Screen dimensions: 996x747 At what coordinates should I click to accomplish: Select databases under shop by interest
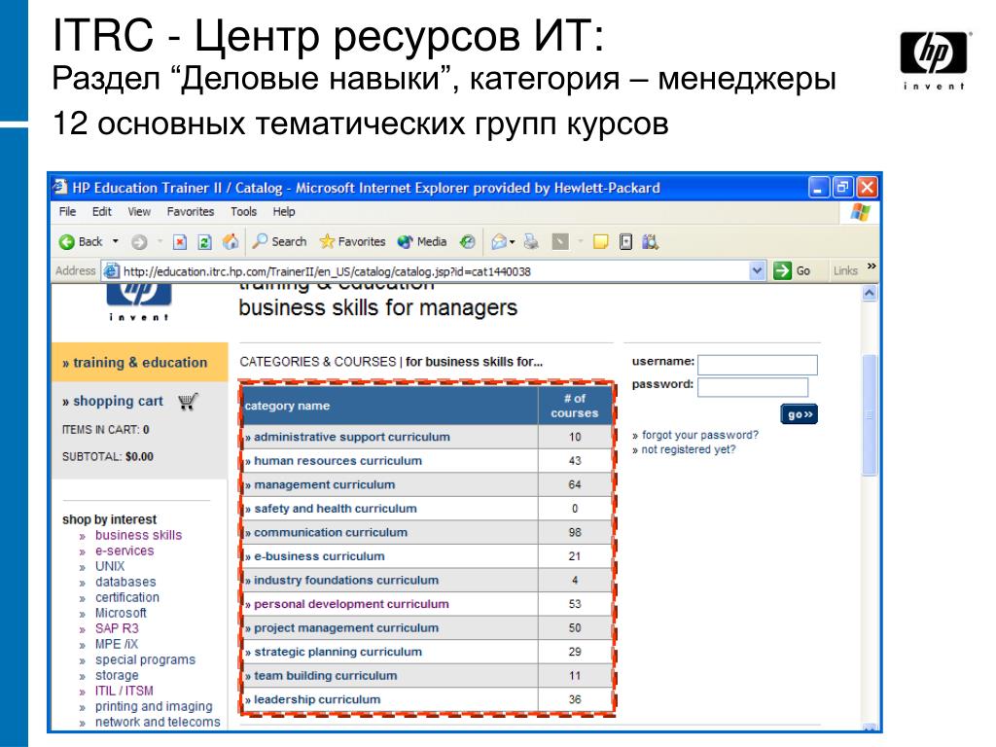125,582
